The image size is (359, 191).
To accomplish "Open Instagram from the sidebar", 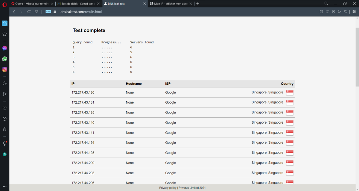I will coord(4,69).
